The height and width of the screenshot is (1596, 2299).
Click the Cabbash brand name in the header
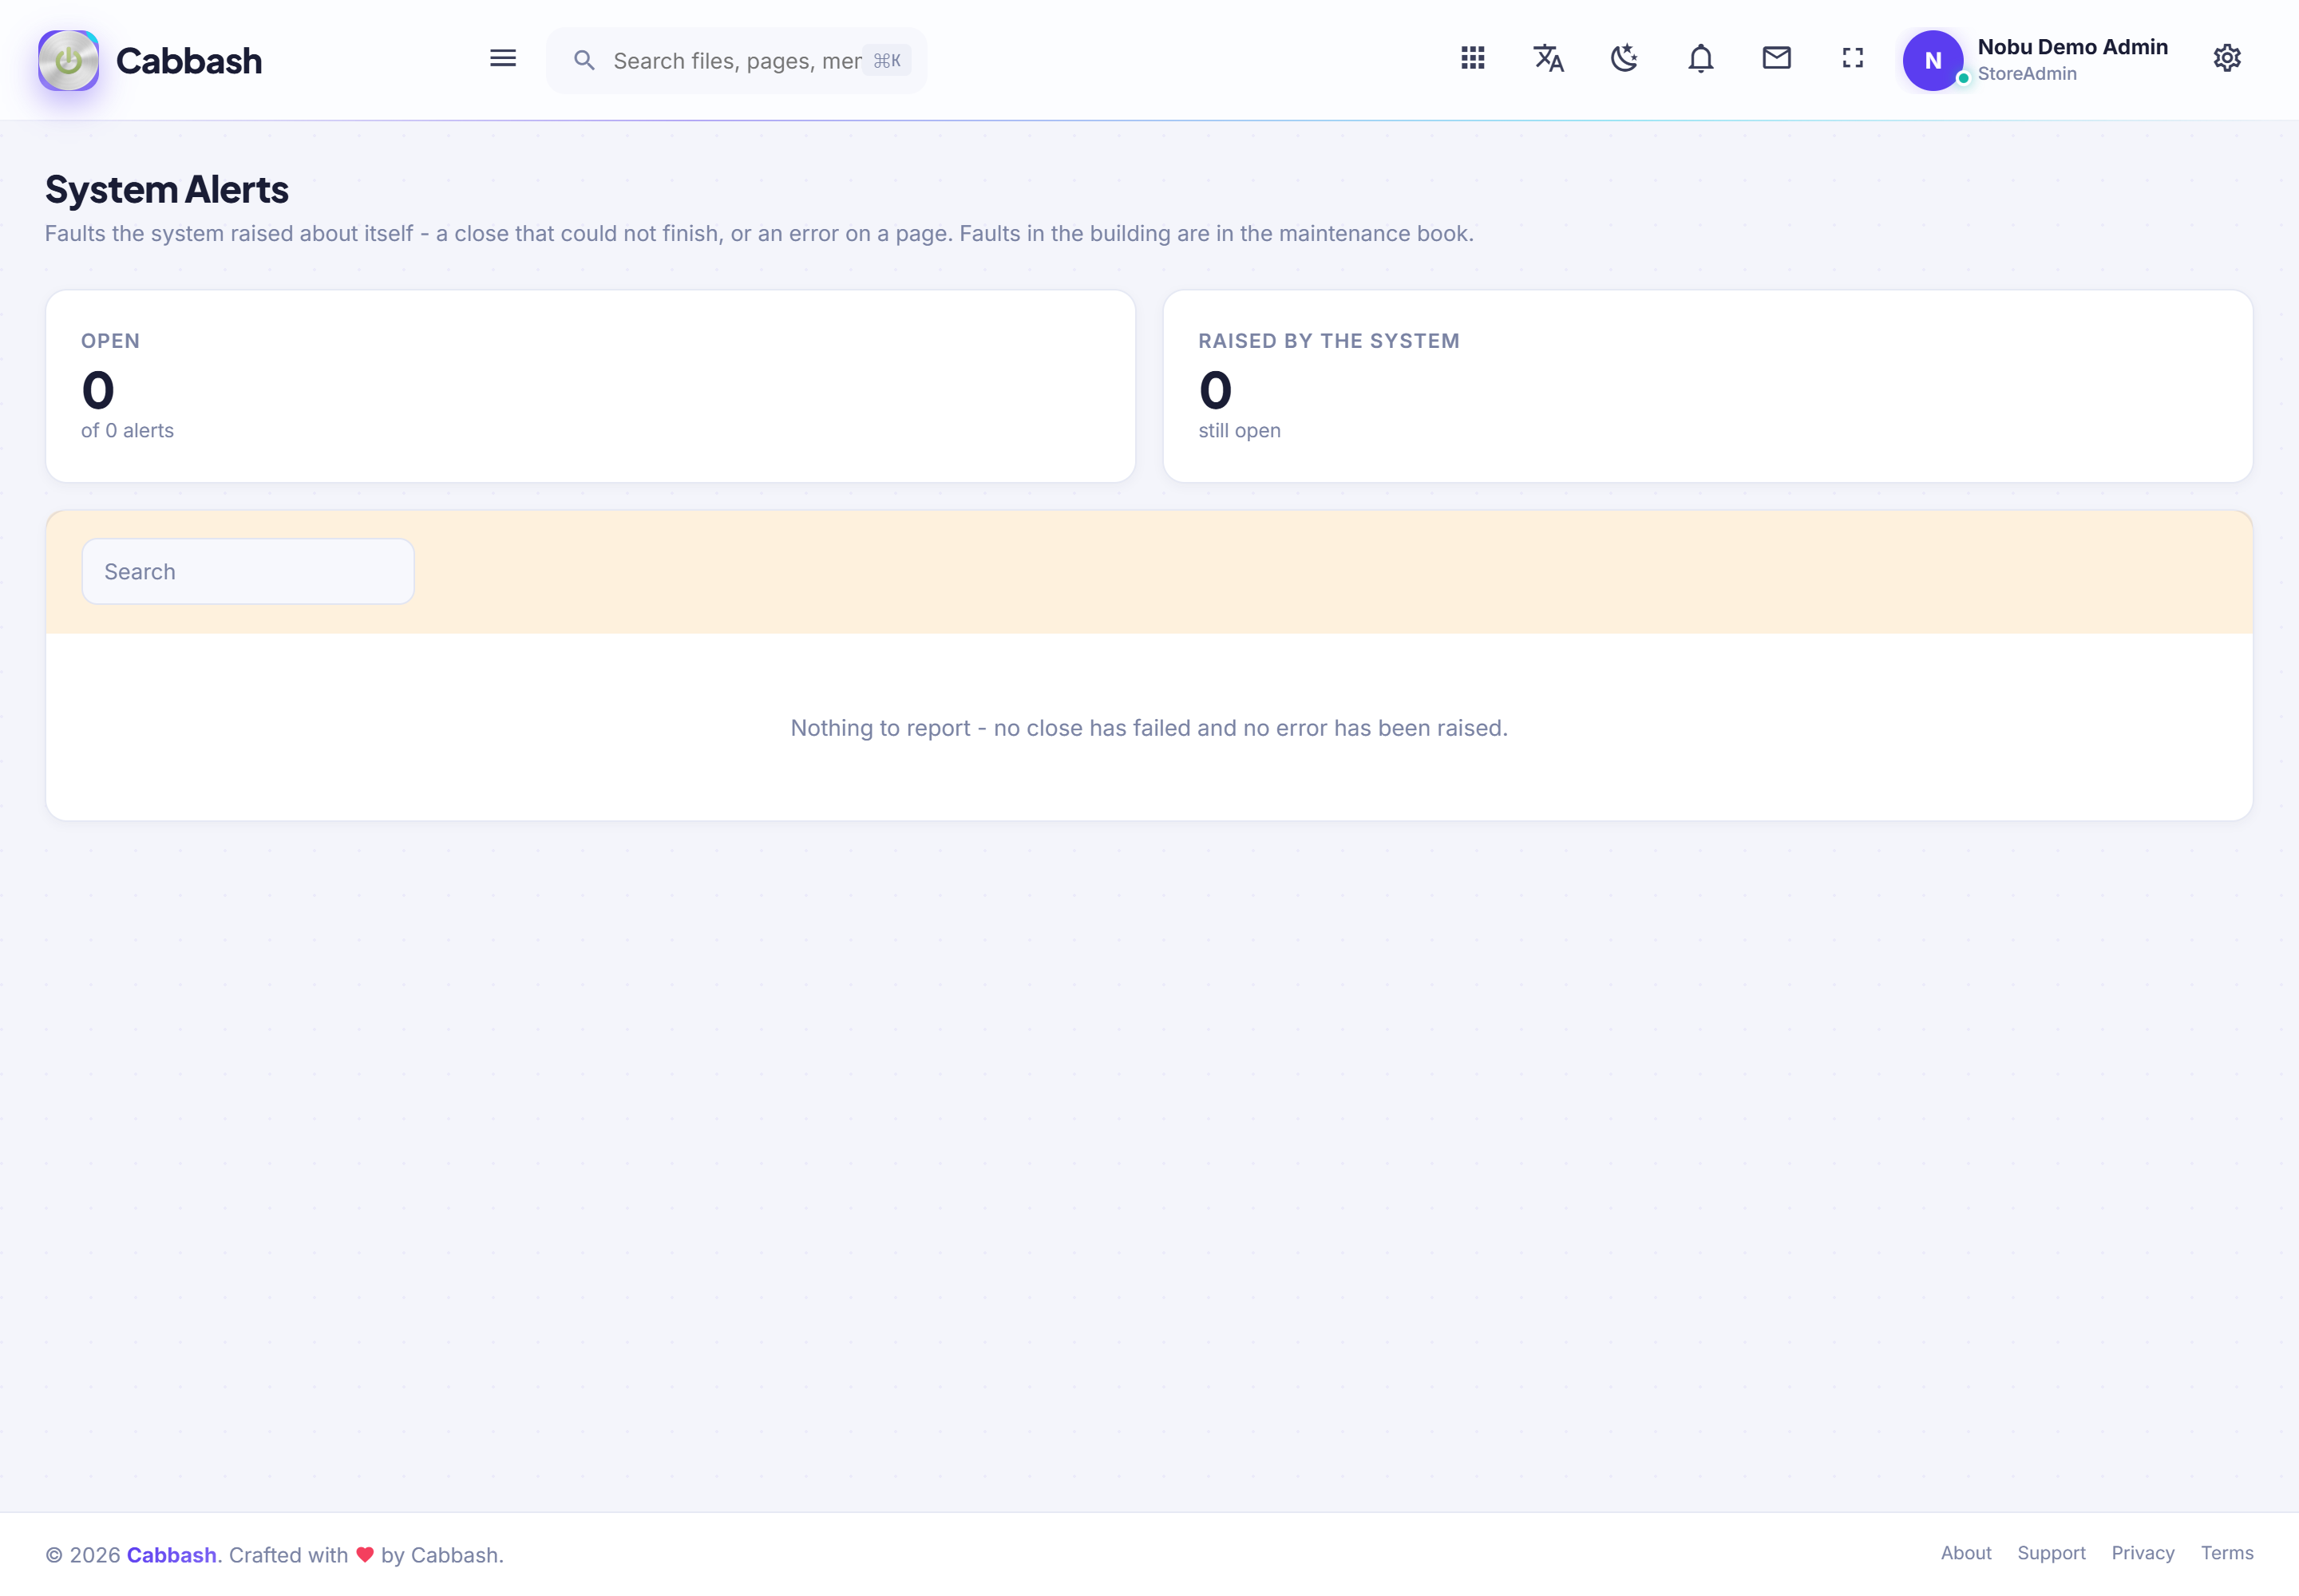click(189, 61)
